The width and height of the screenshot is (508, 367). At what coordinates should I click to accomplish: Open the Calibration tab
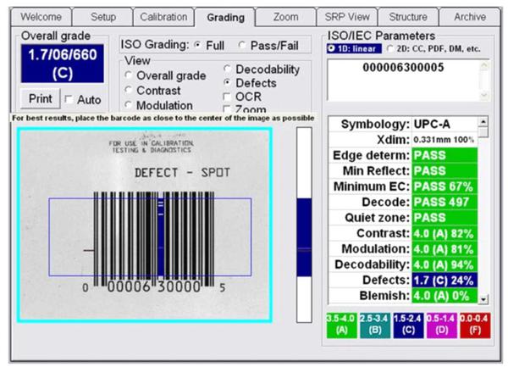pyautogui.click(x=163, y=17)
